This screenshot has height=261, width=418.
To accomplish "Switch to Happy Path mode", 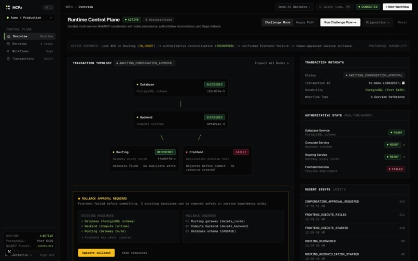I will point(305,22).
